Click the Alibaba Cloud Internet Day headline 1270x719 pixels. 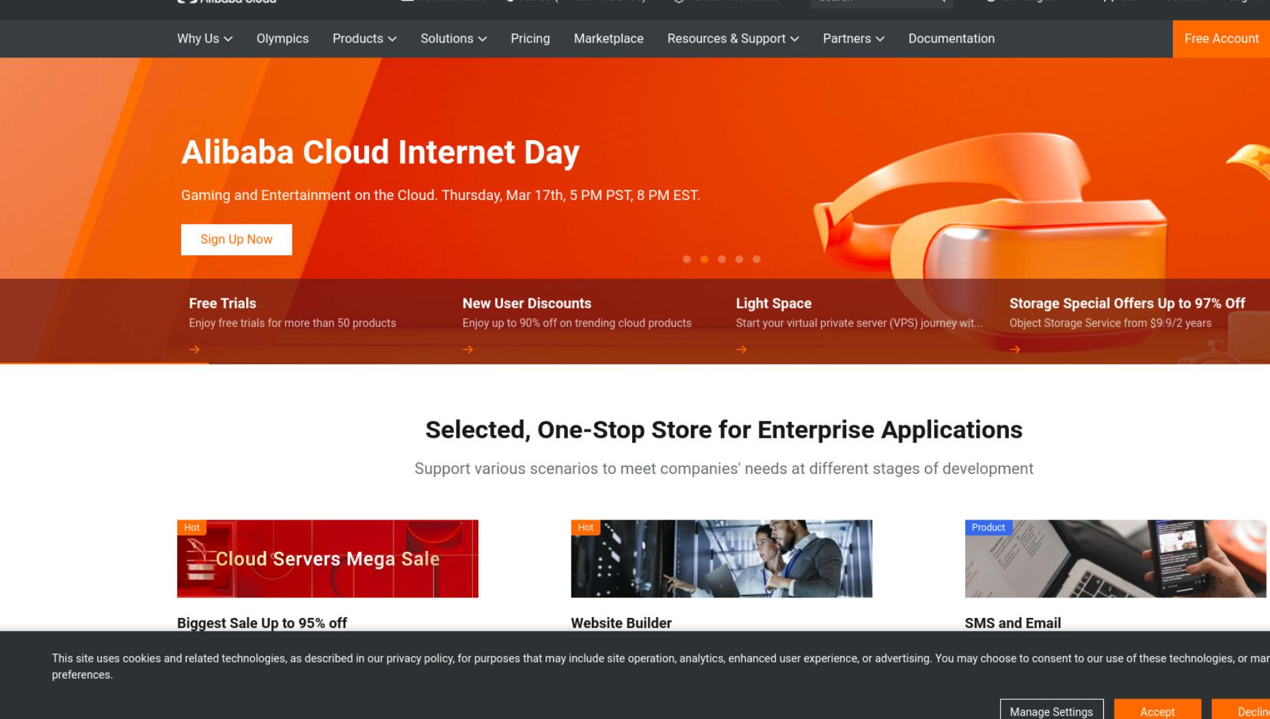point(380,152)
